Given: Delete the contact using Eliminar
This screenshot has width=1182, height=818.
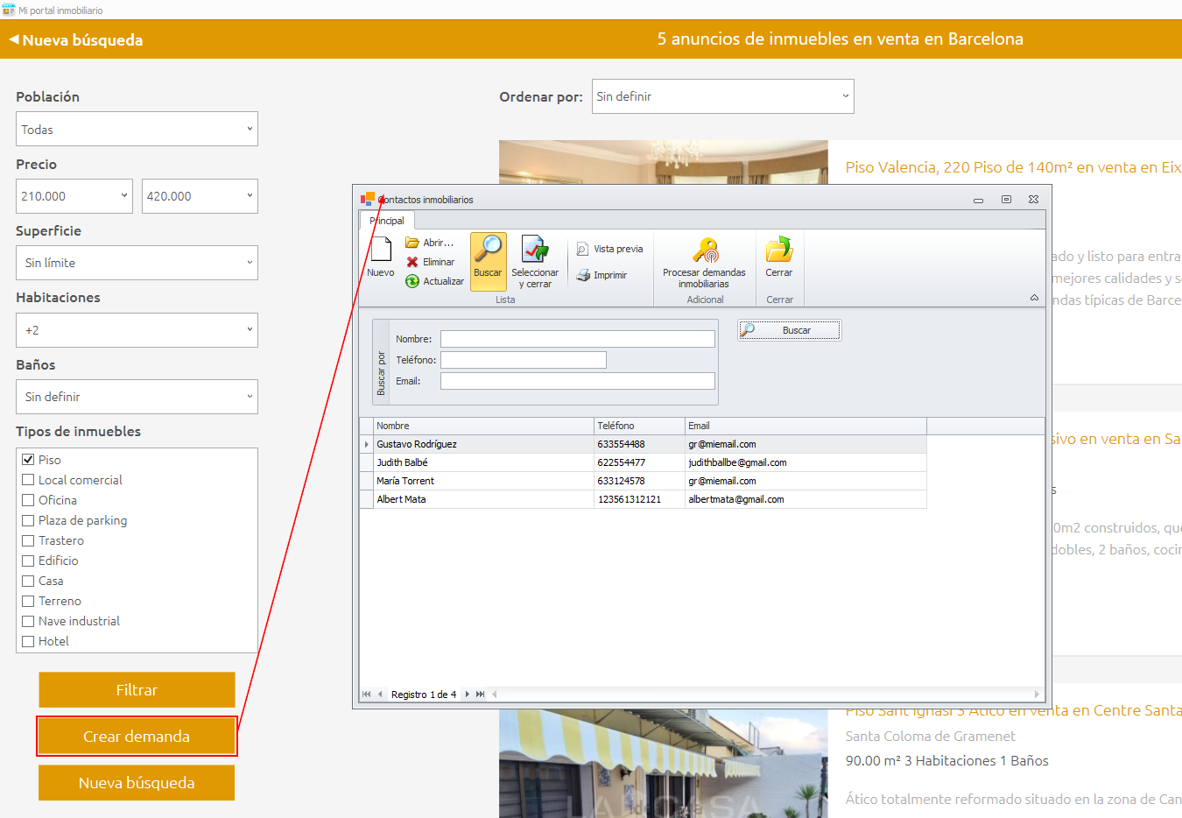Looking at the screenshot, I should [x=430, y=262].
